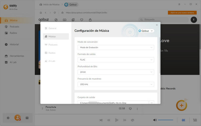This screenshot has width=201, height=126.
Task: Open Qobuz purchases bag icon
Action: (x=90, y=20)
